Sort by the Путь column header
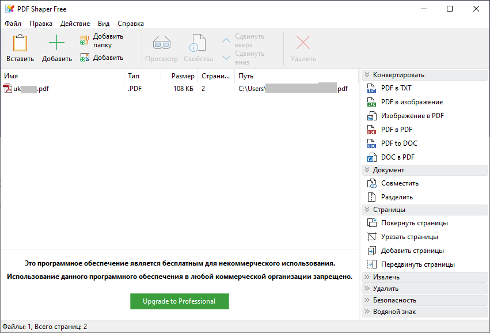This screenshot has height=333, width=490. point(297,76)
